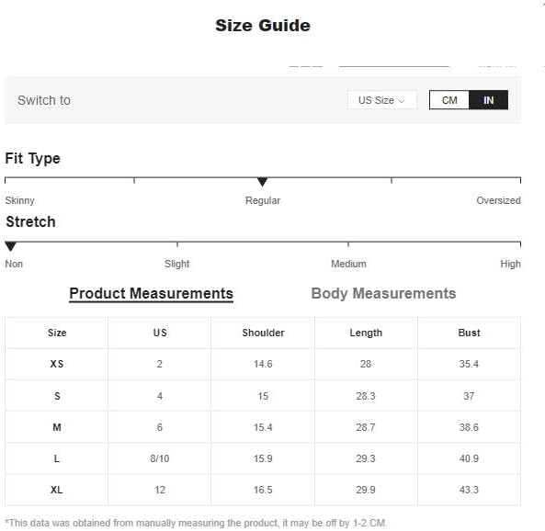Select the XS size row
Screen dimensions: 545x531
click(x=263, y=364)
